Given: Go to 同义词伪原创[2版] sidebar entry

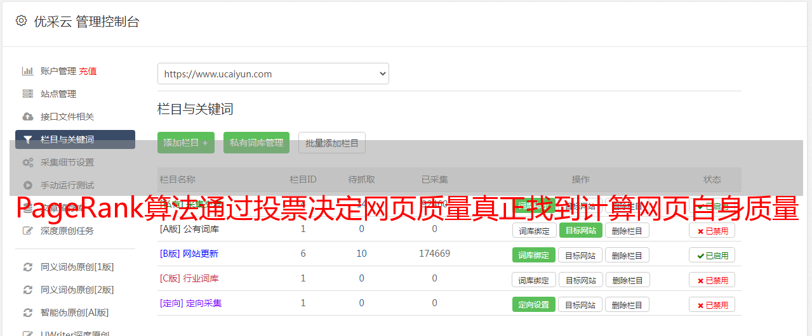Looking at the screenshot, I should [77, 290].
